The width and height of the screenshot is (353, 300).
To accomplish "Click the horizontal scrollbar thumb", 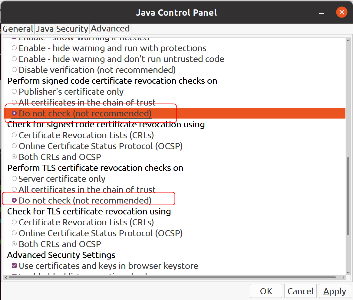I will (172, 278).
